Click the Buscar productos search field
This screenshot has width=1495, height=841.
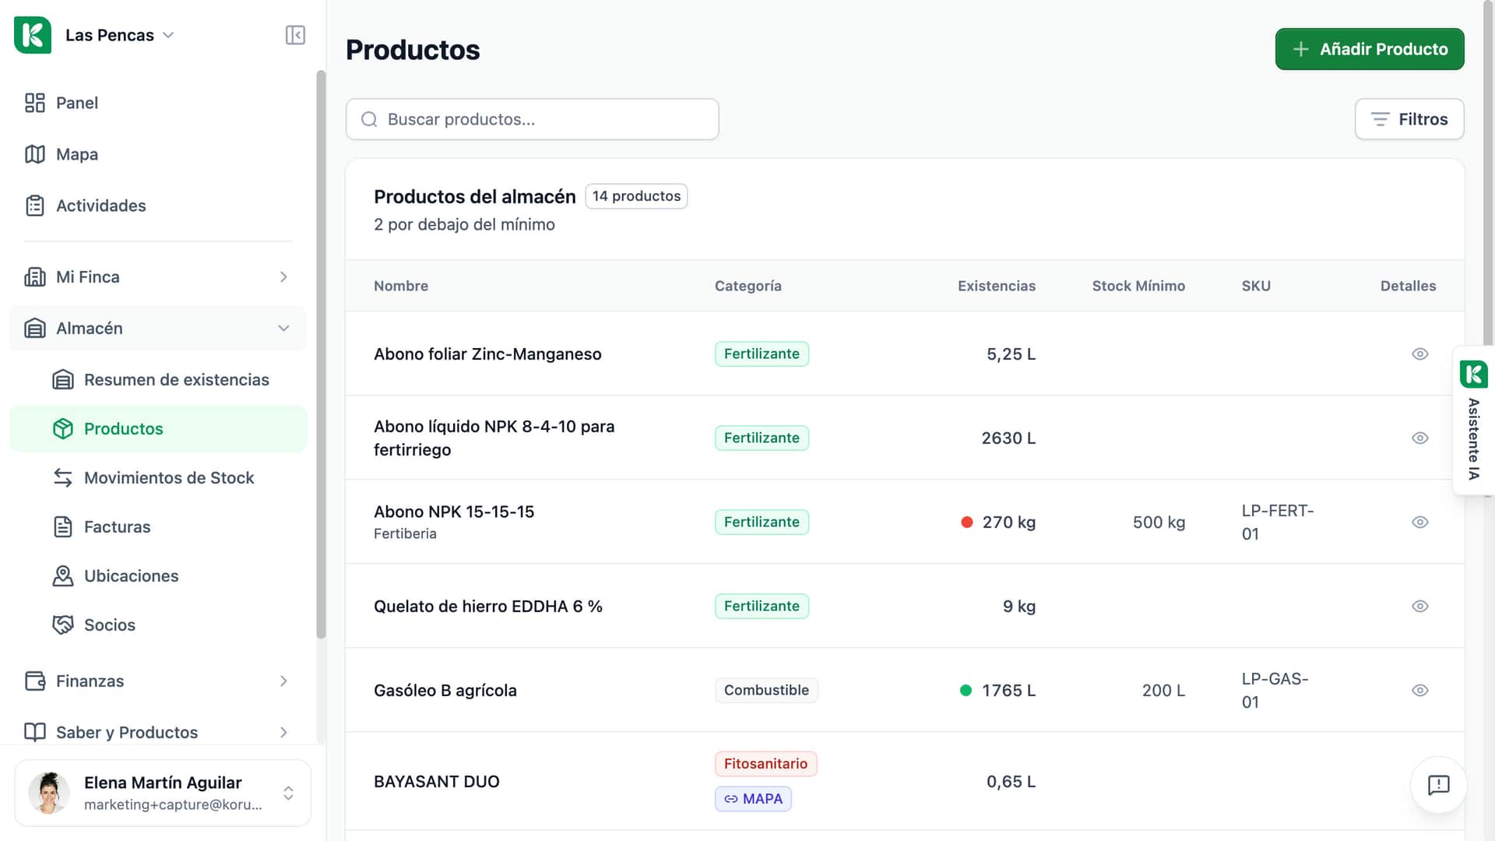pos(533,119)
